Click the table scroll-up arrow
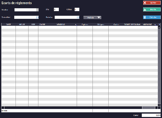This screenshot has height=118, width=162. [159, 27]
